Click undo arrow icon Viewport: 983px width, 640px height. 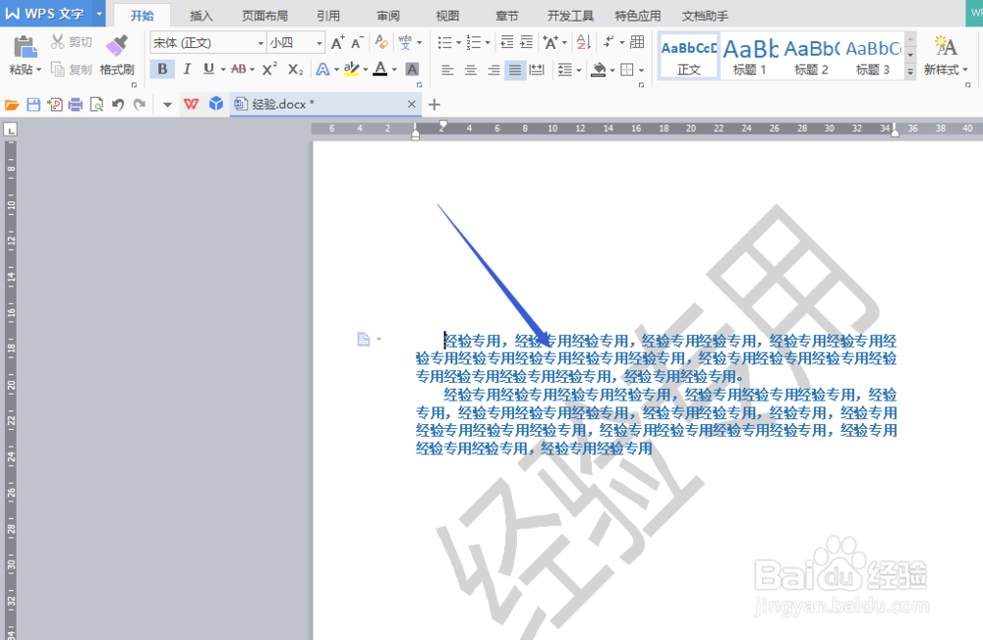[x=118, y=105]
